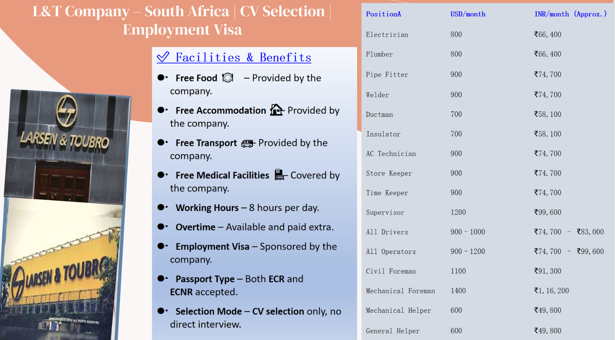The height and width of the screenshot is (340, 615).
Task: Click the checkmark icon beside Facilities & Benefits
Action: tap(163, 57)
